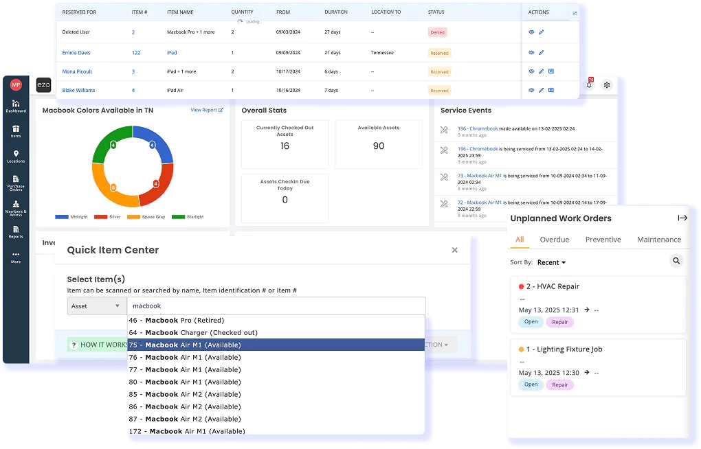Click the notifications bell icon
The height and width of the screenshot is (449, 701).
[x=589, y=84]
